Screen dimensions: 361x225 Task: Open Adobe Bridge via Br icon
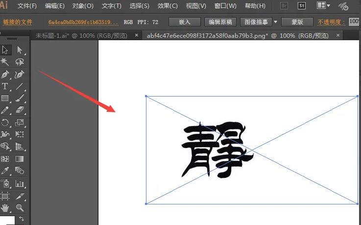284,6
